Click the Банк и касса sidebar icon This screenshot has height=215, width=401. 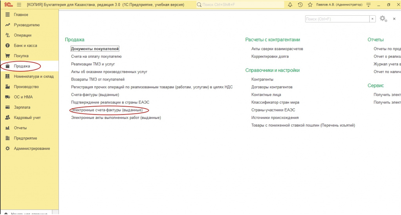point(7,46)
